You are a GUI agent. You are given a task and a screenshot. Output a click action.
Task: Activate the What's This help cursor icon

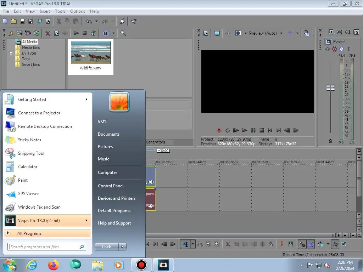[134, 21]
